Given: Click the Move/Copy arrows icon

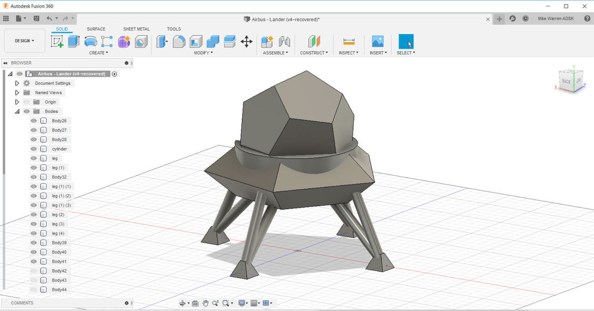Looking at the screenshot, I should click(x=247, y=41).
